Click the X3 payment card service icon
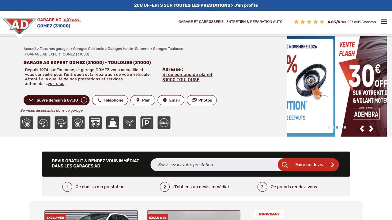 [x=95, y=123]
